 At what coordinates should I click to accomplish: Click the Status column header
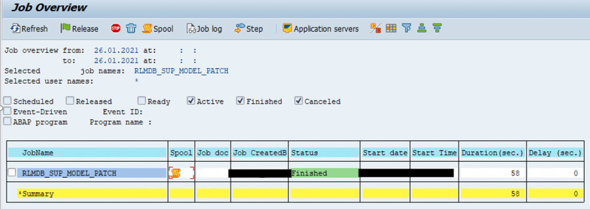tap(325, 153)
